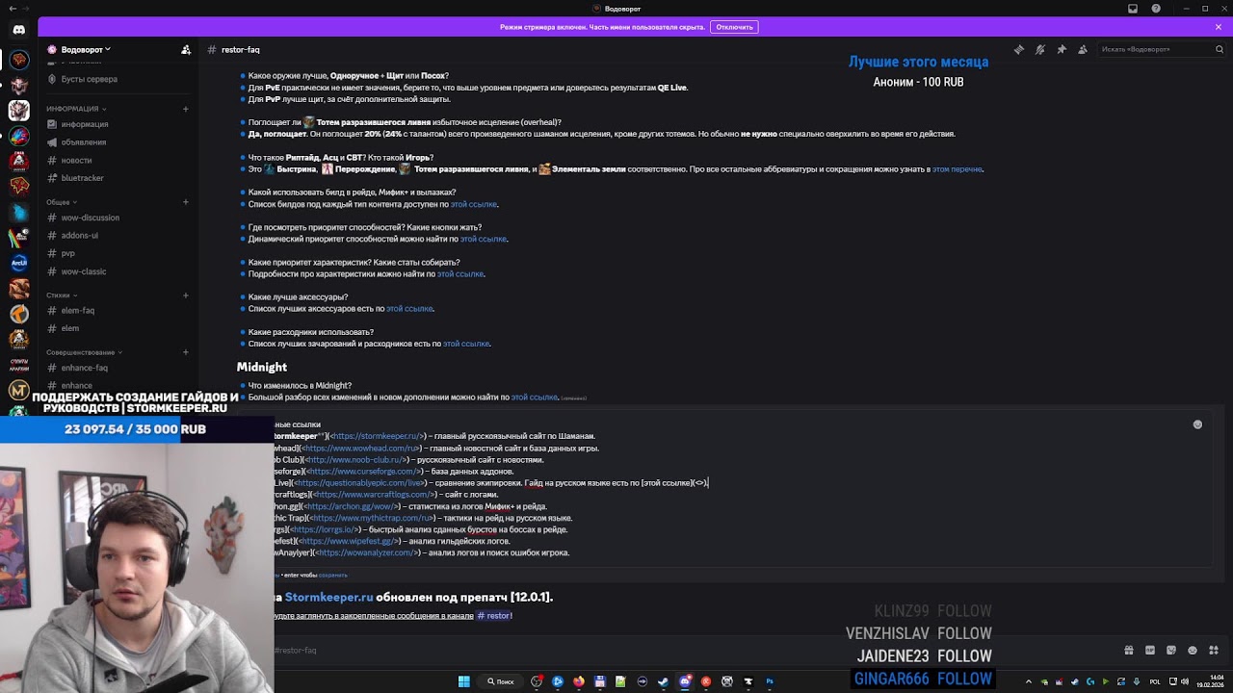The height and width of the screenshot is (693, 1233).
Task: Add channel to Общее category plus
Action: pos(186,202)
